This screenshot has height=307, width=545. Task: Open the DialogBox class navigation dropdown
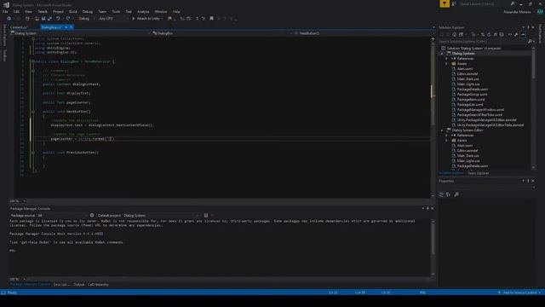point(221,33)
